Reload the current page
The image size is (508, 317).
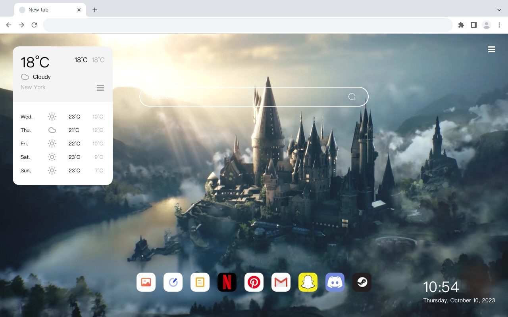point(34,25)
